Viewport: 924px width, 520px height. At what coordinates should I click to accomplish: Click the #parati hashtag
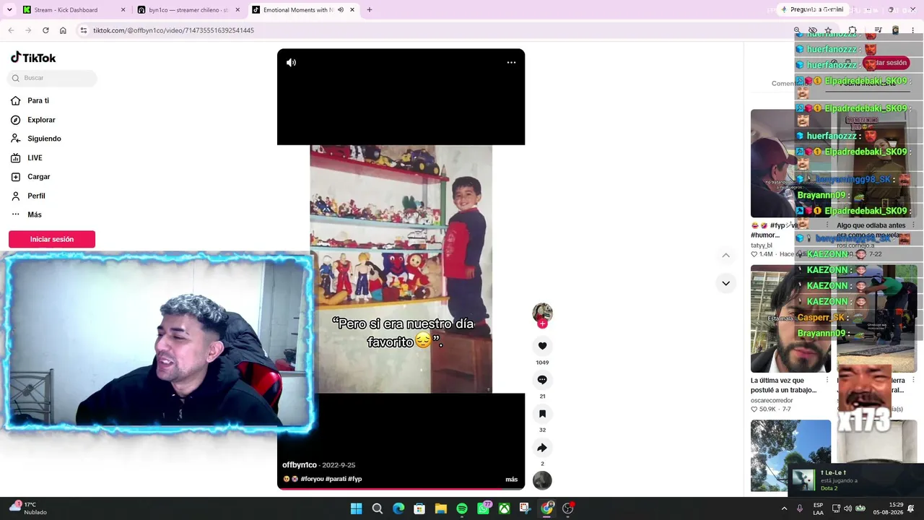pyautogui.click(x=336, y=479)
